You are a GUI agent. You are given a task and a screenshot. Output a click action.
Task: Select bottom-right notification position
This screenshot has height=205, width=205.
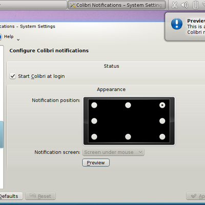coord(162,137)
